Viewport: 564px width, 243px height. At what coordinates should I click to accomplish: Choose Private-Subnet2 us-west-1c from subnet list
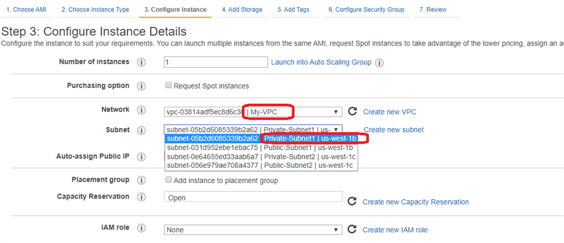point(261,156)
